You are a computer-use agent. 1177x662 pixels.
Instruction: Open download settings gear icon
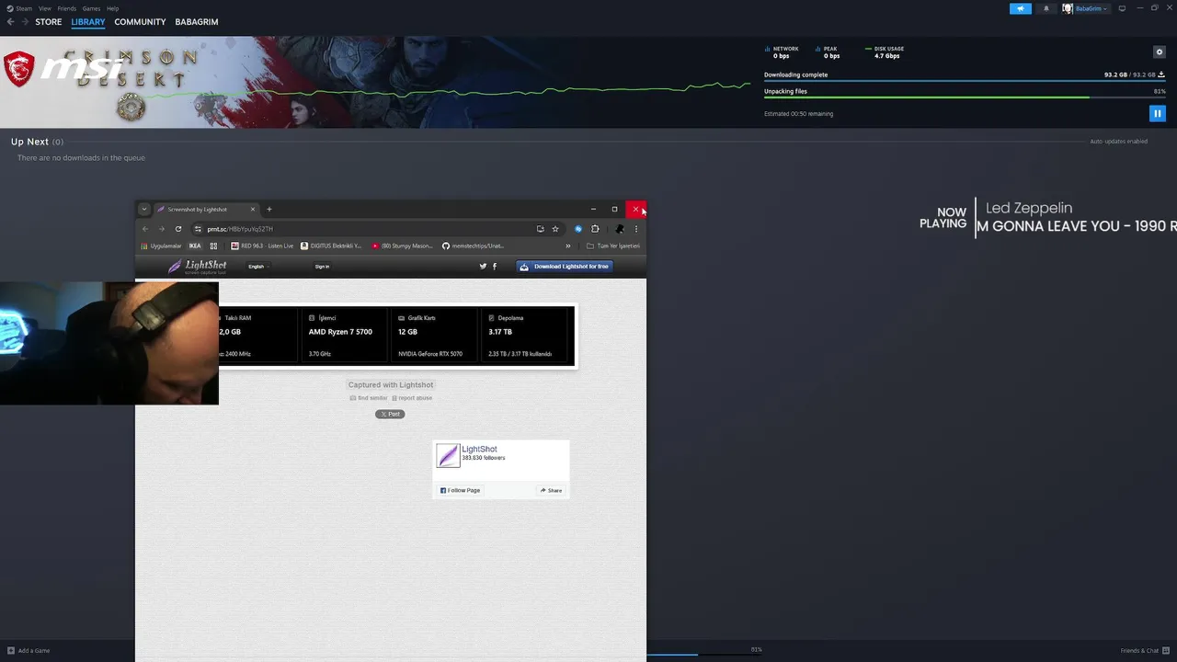[1159, 52]
